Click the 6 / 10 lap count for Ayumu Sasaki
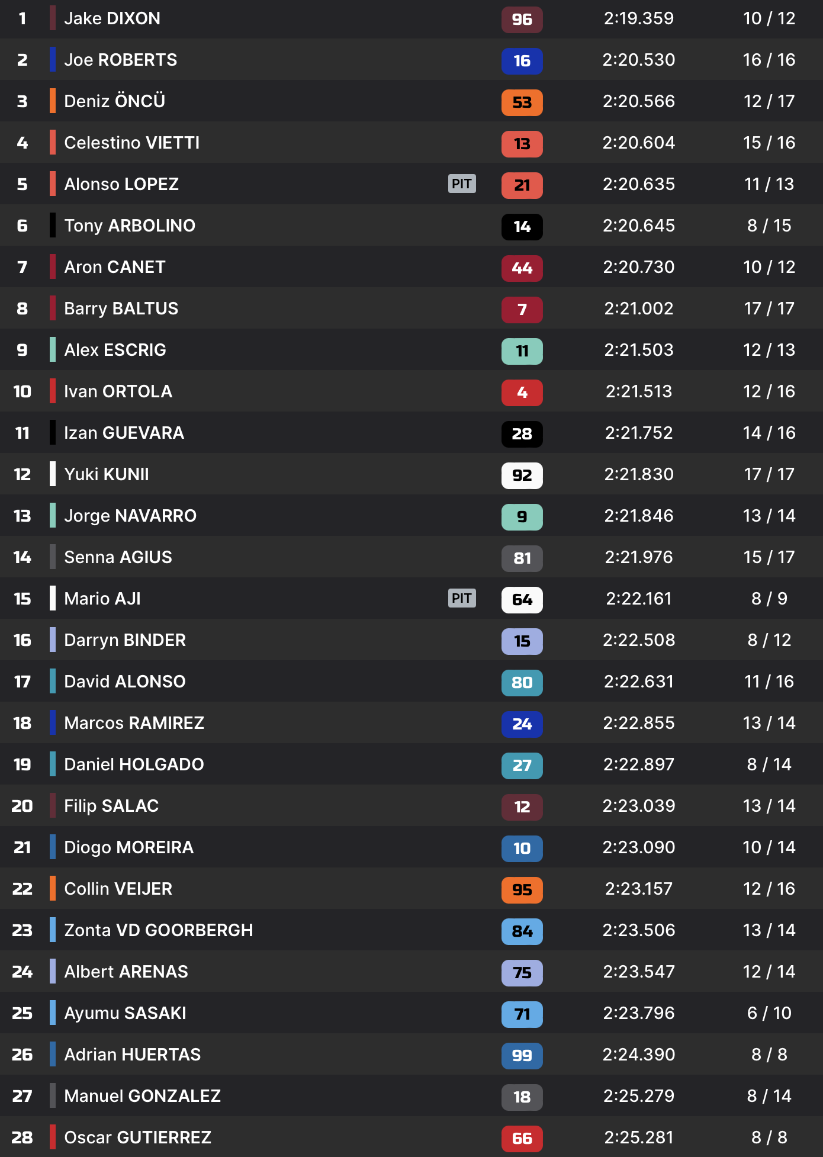 [x=769, y=1013]
